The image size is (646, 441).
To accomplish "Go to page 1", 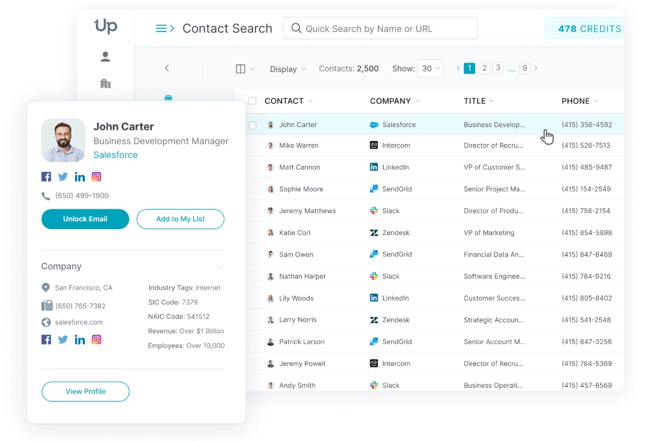I will 469,68.
